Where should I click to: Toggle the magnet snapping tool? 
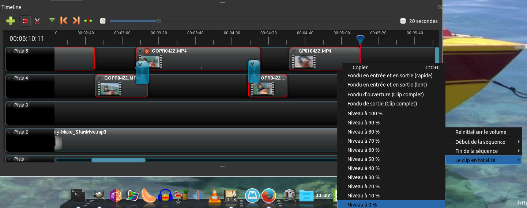(25, 21)
